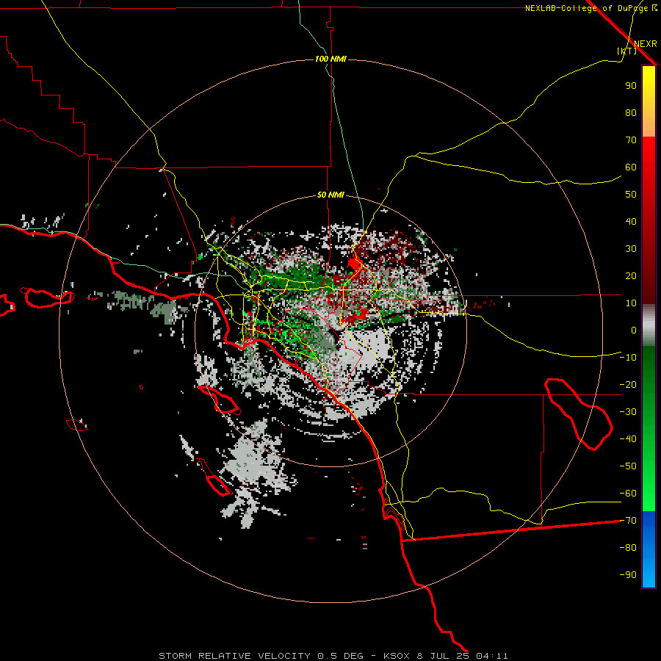Click the -20 label on velocity scale
Image resolution: width=661 pixels, height=661 pixels.
point(628,384)
